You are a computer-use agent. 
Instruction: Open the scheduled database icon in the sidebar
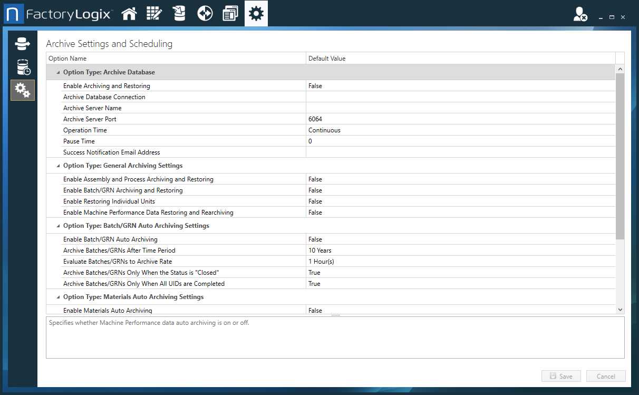[x=22, y=67]
